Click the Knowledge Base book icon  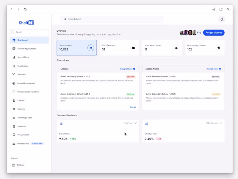pyautogui.click(x=14, y=118)
